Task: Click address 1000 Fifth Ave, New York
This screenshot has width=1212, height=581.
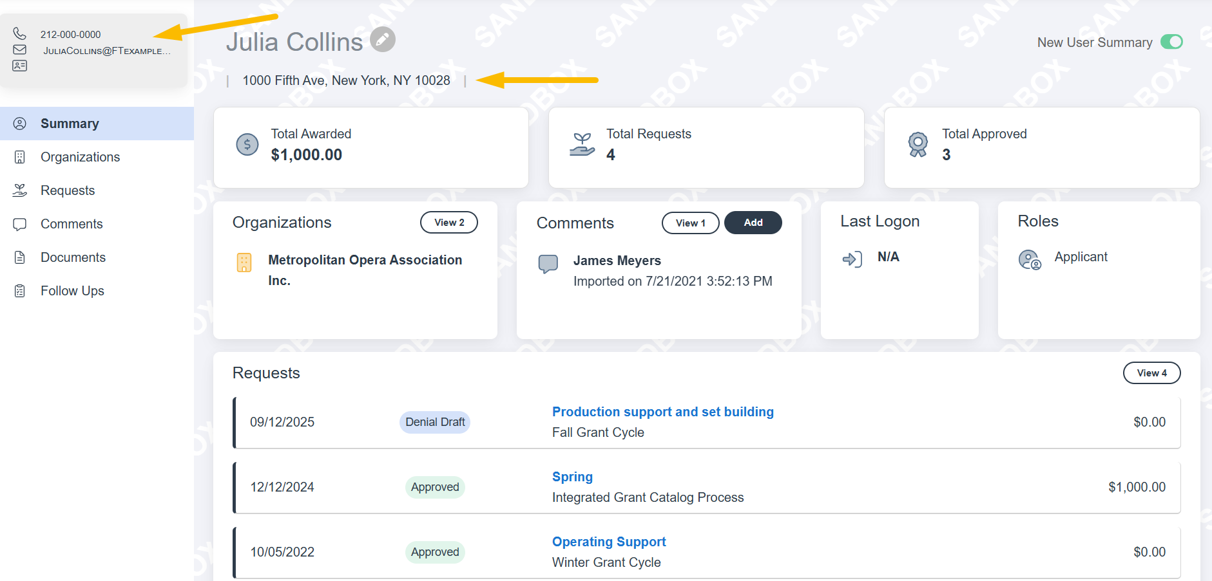Action: tap(347, 80)
